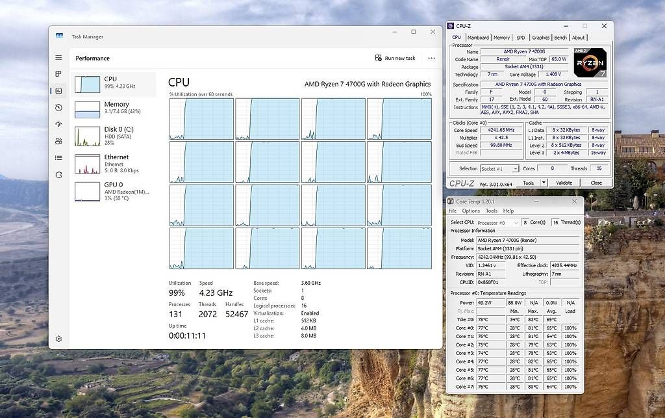Open Details page icon in sidebar
The image size is (665, 418).
[x=58, y=158]
